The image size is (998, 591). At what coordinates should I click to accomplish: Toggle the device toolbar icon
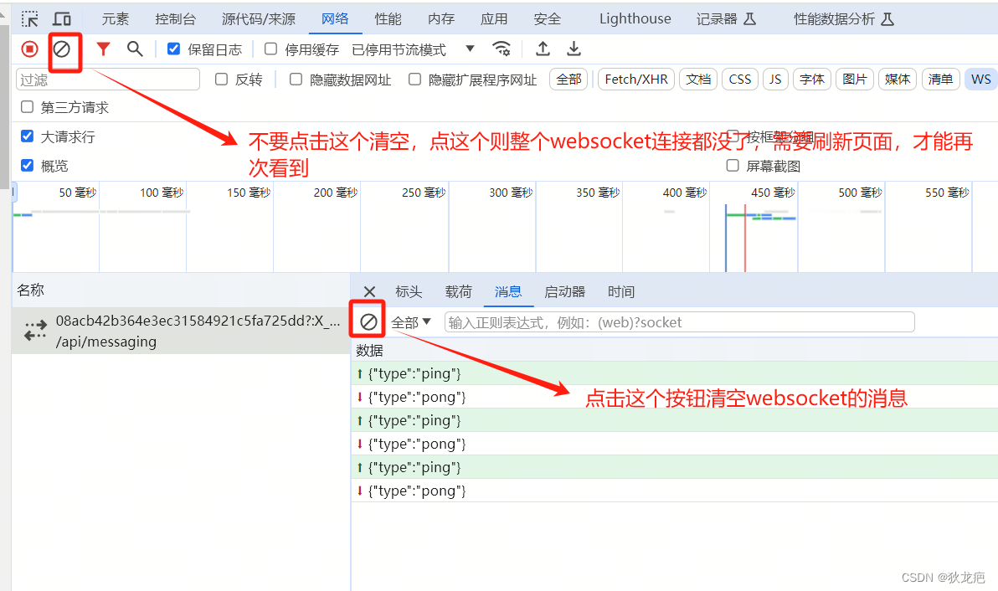pyautogui.click(x=62, y=19)
